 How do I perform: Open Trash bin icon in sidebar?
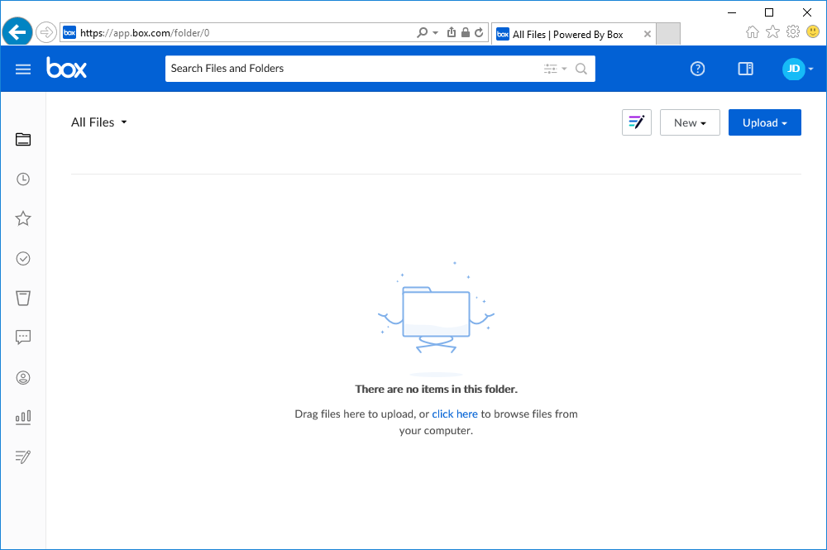(x=22, y=298)
